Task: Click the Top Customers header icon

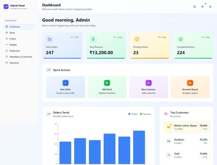Action: coord(166,114)
